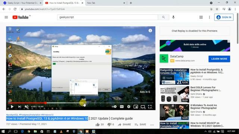239x134 pixels.
Task: Click the geekyscript search field
Action: (108, 17)
